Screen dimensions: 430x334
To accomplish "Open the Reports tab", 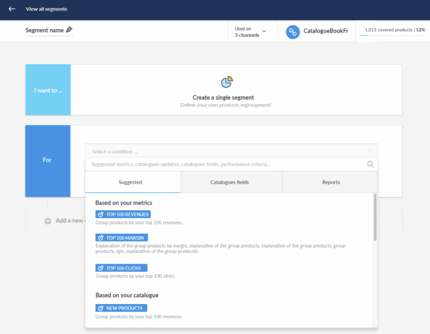I will (x=331, y=182).
